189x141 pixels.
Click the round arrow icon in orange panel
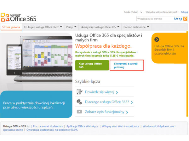point(157,39)
